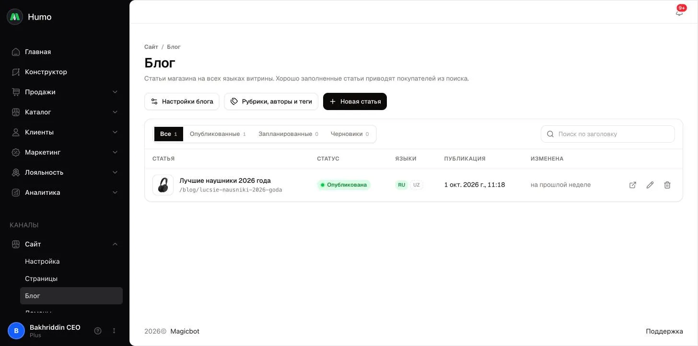This screenshot has width=698, height=346.
Task: Delete the article using trash icon
Action: pyautogui.click(x=667, y=185)
